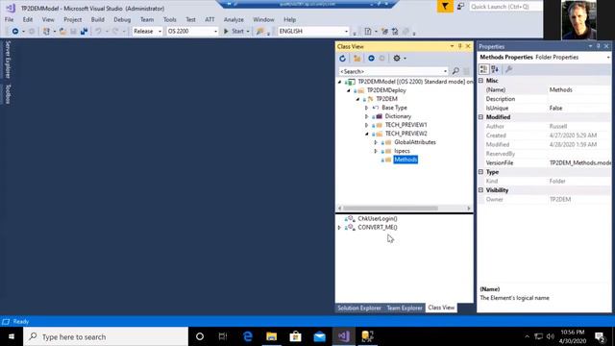615x346 pixels.
Task: Open Mail app from taskbar
Action: pos(319,336)
